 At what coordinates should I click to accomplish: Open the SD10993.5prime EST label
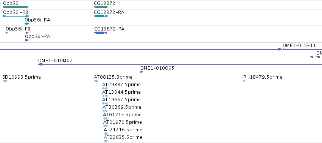[x=22, y=77]
